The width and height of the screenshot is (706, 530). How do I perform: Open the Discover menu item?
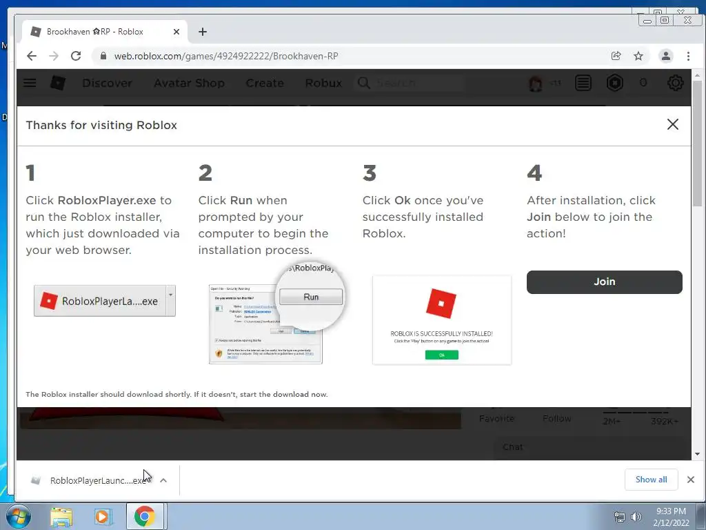click(107, 83)
